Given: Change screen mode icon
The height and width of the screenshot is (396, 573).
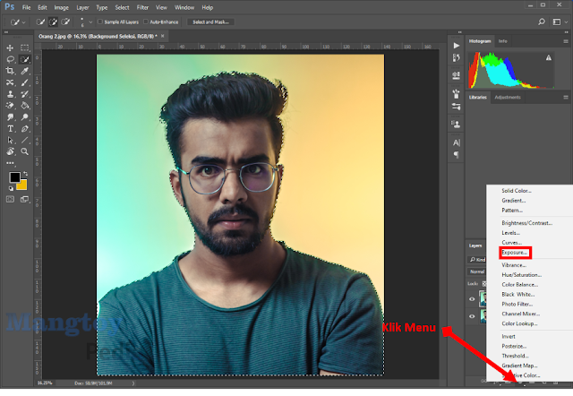Looking at the screenshot, I should (x=24, y=199).
